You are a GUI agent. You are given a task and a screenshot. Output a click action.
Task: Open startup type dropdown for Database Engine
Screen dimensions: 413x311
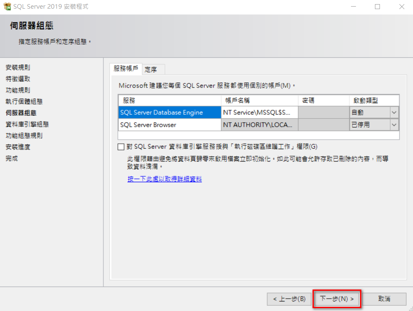(x=394, y=113)
